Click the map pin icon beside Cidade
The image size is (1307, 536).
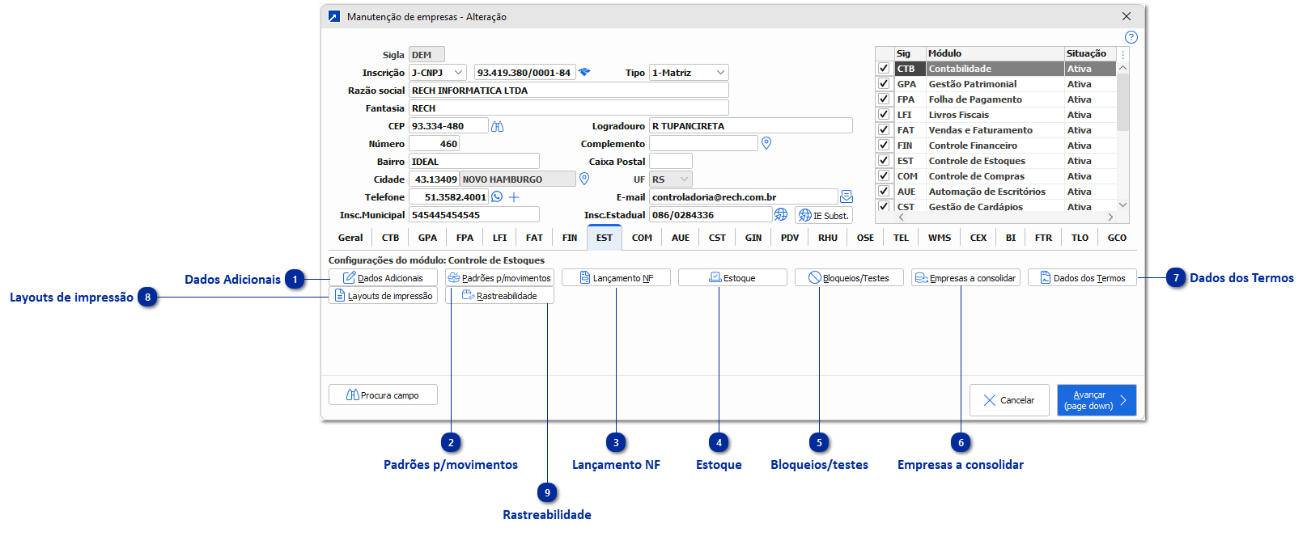point(584,179)
